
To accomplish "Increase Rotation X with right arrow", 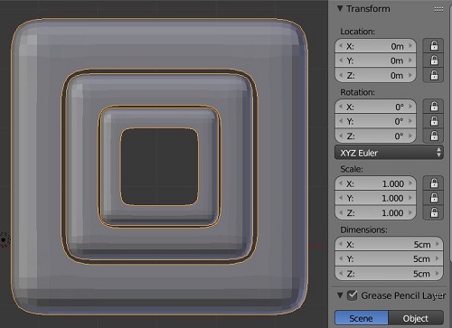I will point(410,107).
